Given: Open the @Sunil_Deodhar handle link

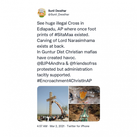Looking at the screenshot, I should (x=59, y=15).
